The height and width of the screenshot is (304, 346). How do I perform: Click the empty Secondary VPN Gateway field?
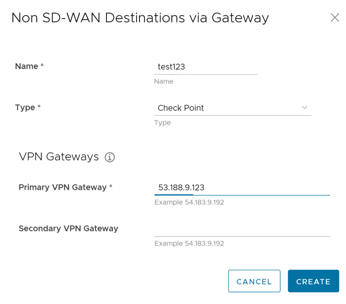(x=242, y=229)
